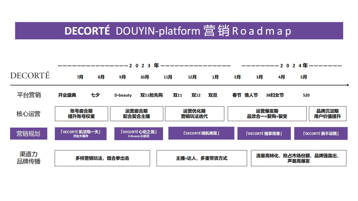Viewport: 358px width, 201px height.
Task: Click the 38妇女节 event text
Action: coord(275,95)
